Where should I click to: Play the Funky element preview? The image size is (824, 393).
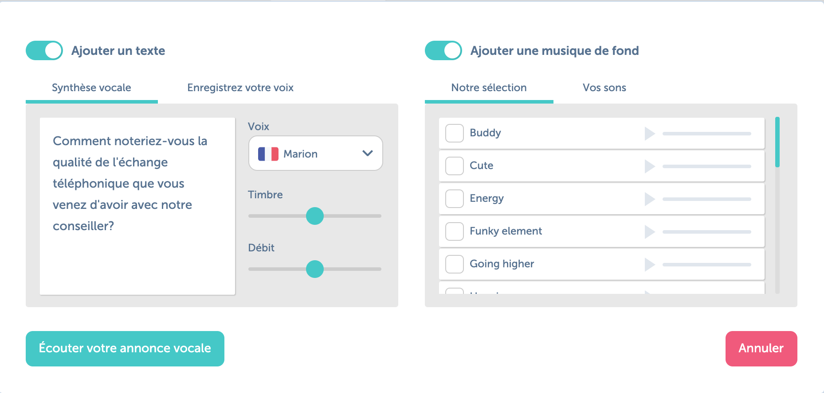pos(650,231)
